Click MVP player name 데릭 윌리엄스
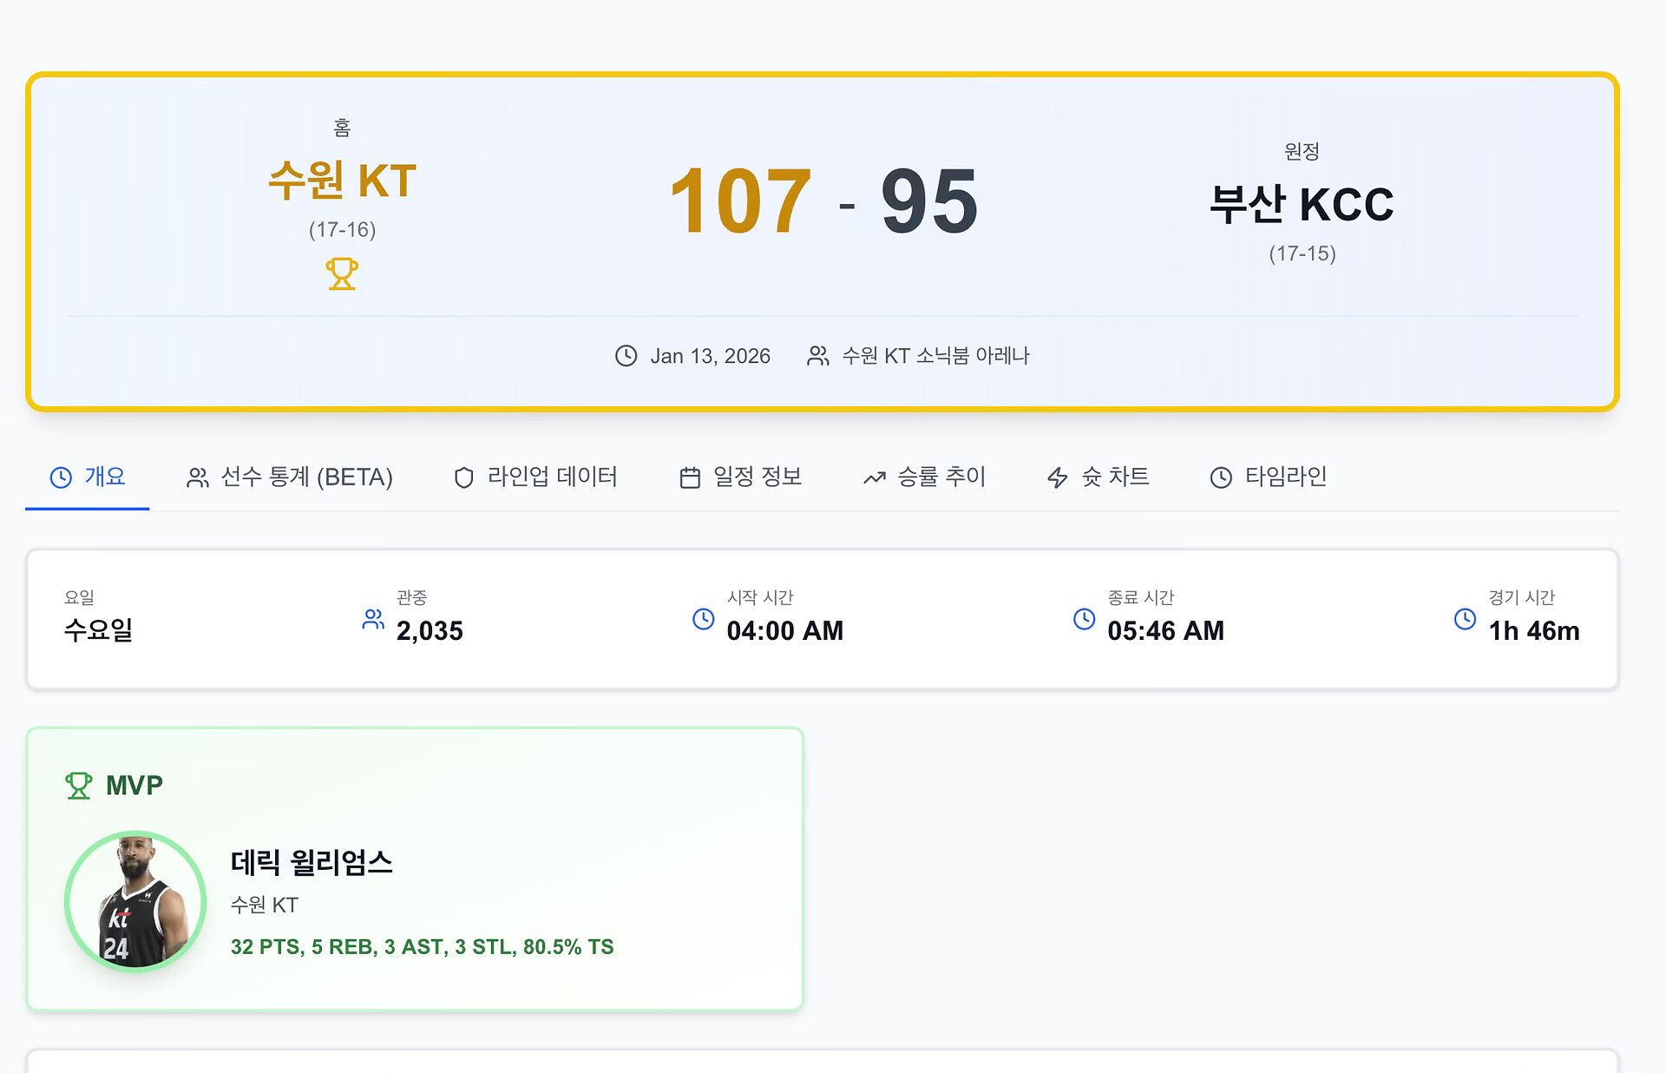1666x1073 pixels. coord(312,862)
